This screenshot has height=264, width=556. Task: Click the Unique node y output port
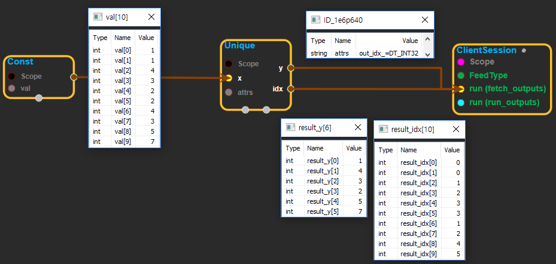(291, 67)
